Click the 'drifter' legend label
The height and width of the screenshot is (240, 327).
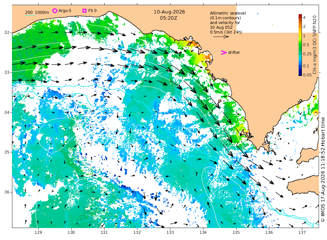pos(234,53)
